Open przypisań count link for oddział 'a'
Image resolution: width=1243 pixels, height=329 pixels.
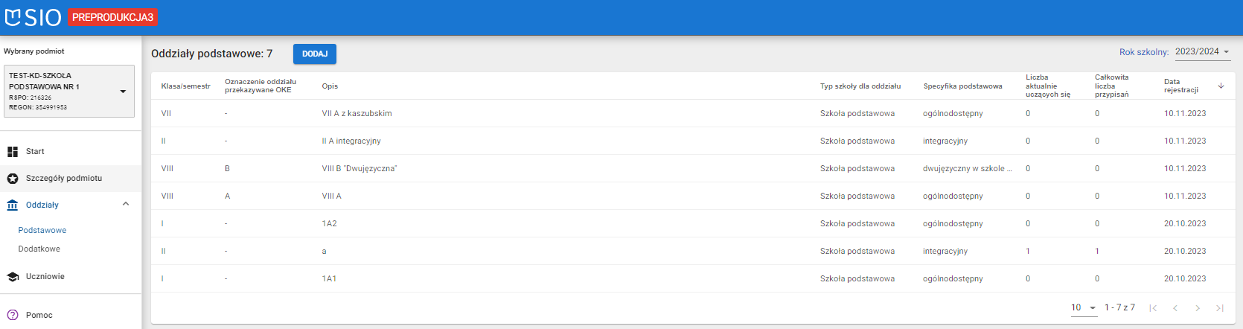pos(1097,252)
